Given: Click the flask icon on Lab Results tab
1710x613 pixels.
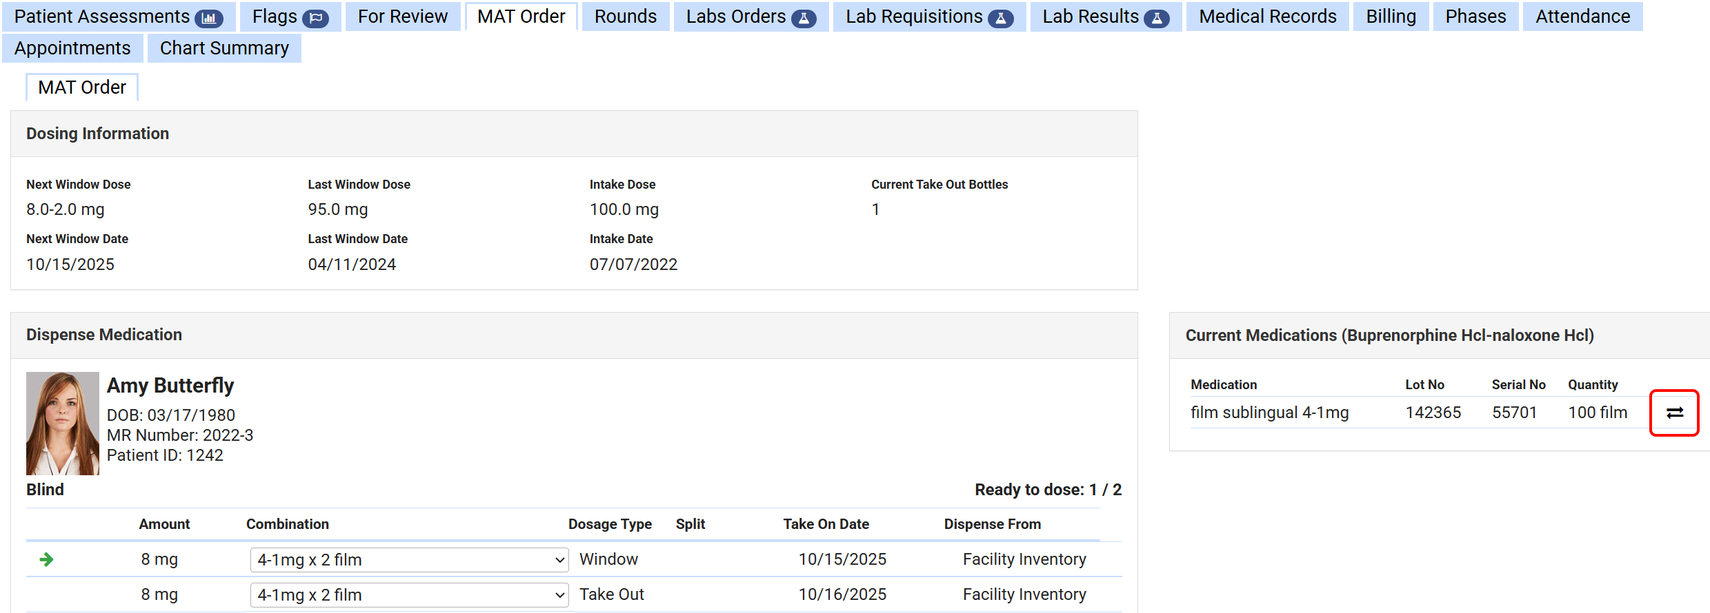Looking at the screenshot, I should (x=1157, y=19).
